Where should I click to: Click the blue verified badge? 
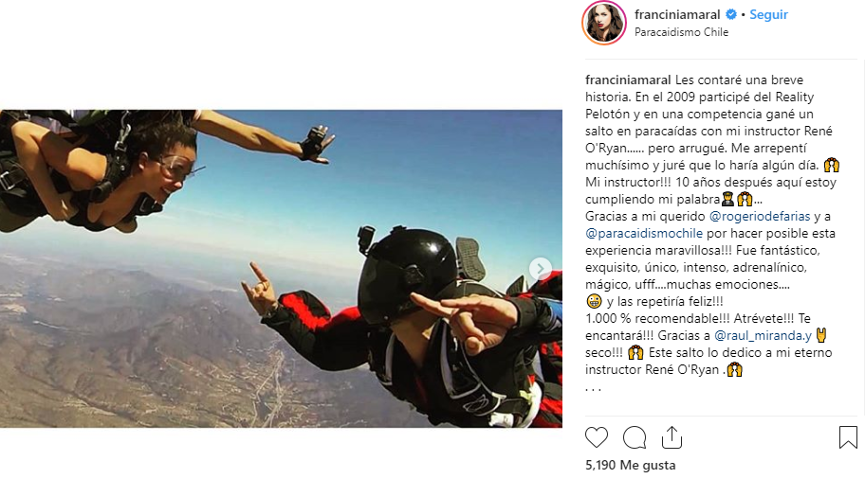click(x=731, y=14)
